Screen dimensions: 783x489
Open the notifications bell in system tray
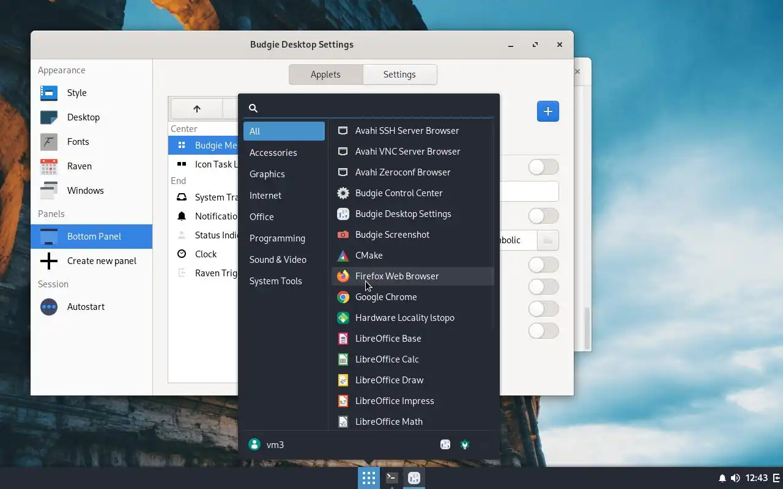tap(722, 478)
